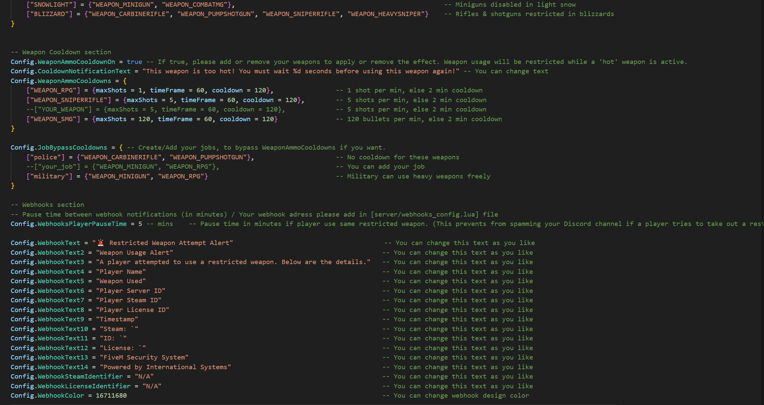This screenshot has width=764, height=405.
Task: Click the true value of WeaponAmmoCooldownOn
Action: pyautogui.click(x=134, y=62)
